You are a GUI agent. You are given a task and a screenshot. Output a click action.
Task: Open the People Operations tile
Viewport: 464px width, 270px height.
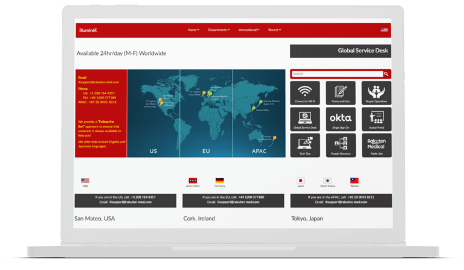click(x=376, y=93)
